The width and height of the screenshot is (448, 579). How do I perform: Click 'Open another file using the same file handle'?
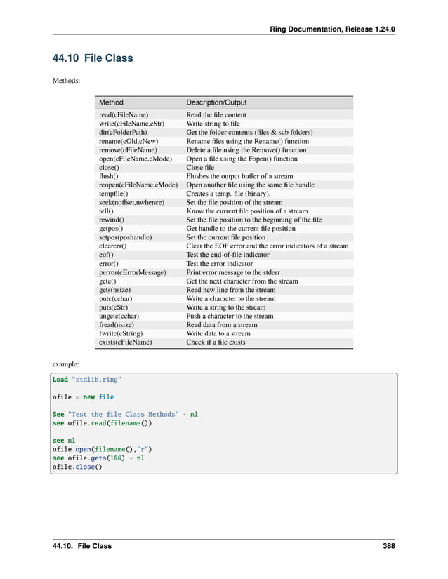[x=251, y=185]
